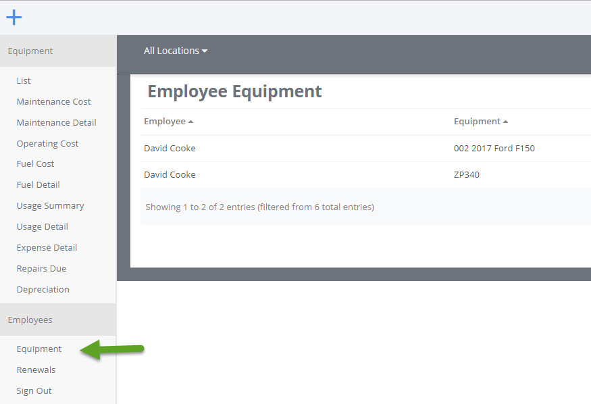Click the Showing 1 to 2 entries text
This screenshot has width=591, height=404.
[x=259, y=207]
